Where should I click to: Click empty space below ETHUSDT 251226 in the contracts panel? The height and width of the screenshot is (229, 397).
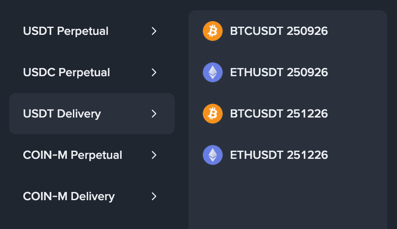[287, 198]
